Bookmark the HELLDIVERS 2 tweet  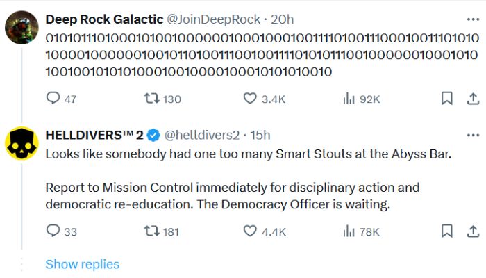coord(447,231)
